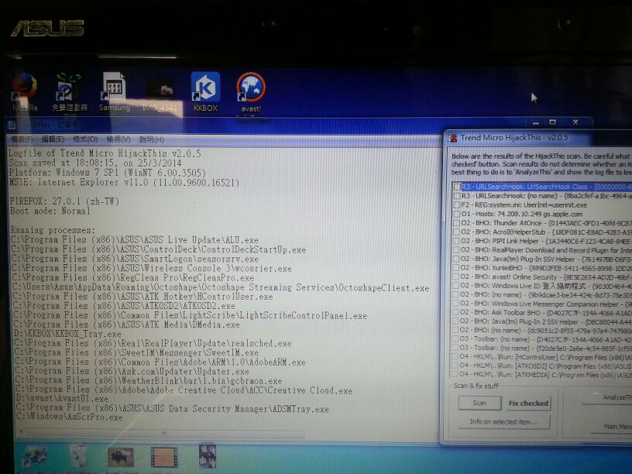Image resolution: width=632 pixels, height=474 pixels.
Task: Click the C:\Windows\AsScrPro.exe line
Action: click(70, 417)
